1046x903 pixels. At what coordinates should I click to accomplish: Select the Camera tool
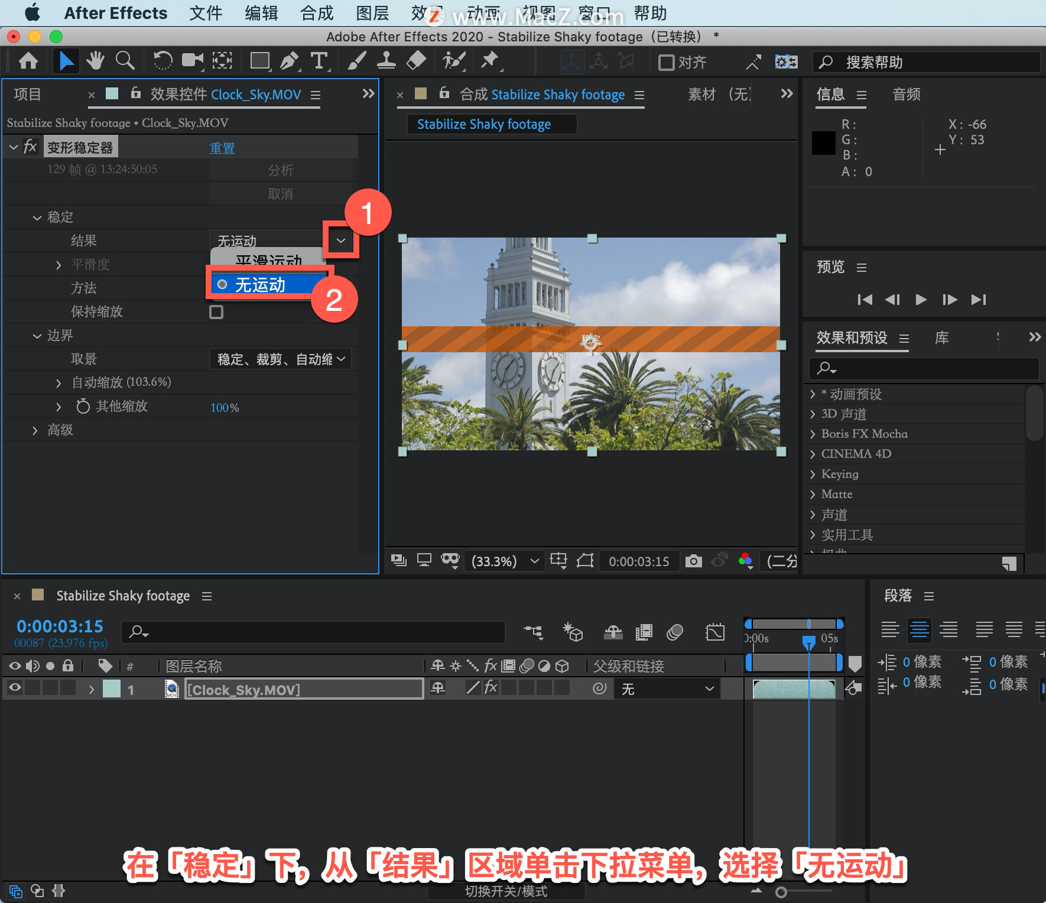[x=192, y=61]
